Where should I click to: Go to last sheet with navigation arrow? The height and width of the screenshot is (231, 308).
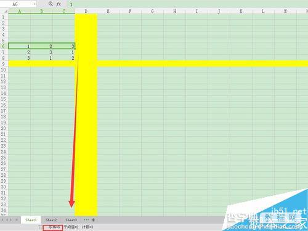click(17, 220)
